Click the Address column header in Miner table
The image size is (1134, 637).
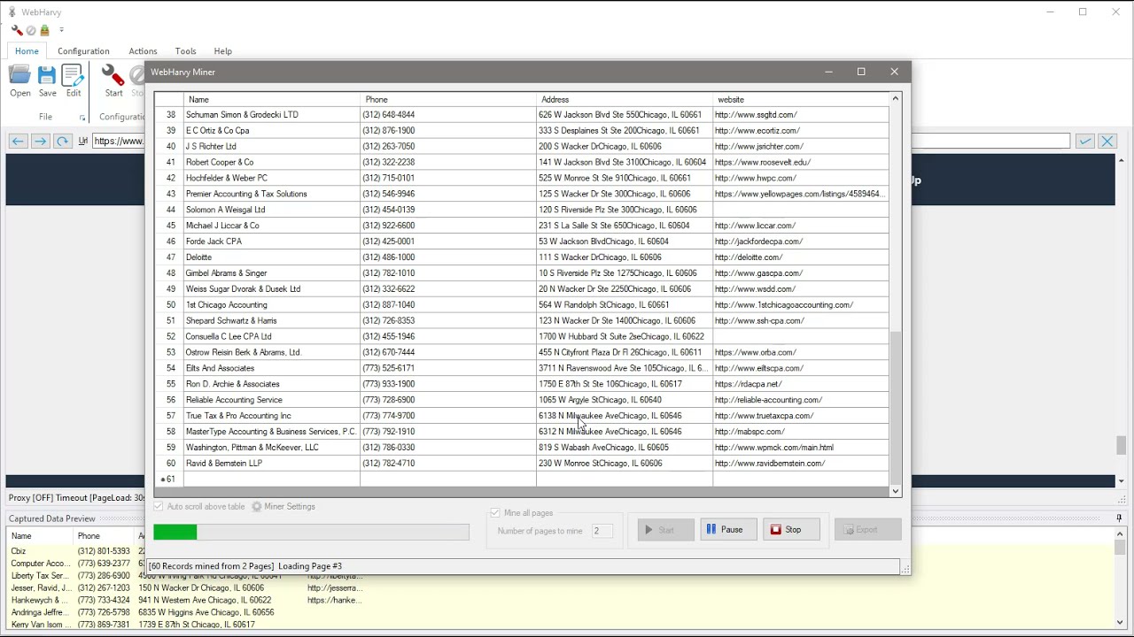(x=625, y=100)
